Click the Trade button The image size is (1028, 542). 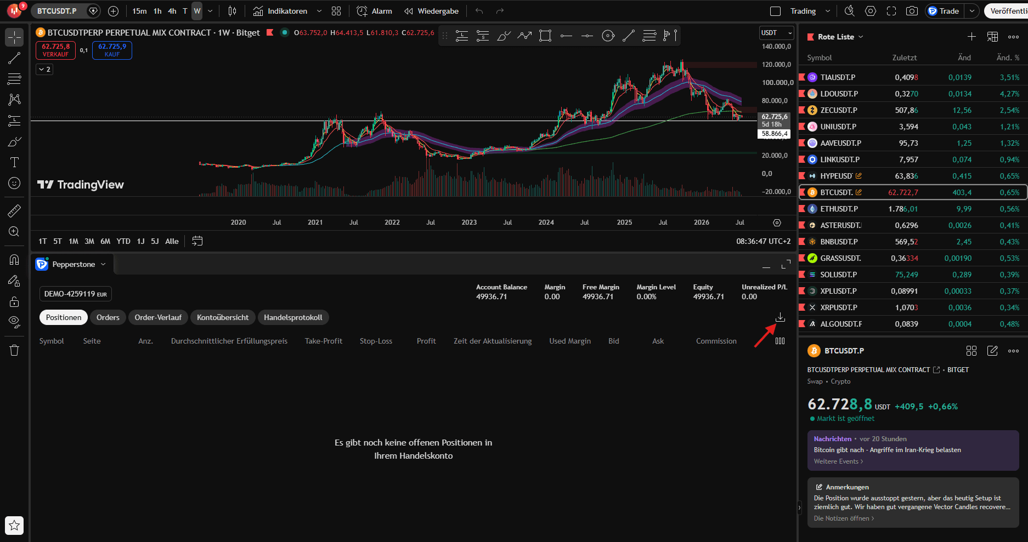pyautogui.click(x=944, y=11)
